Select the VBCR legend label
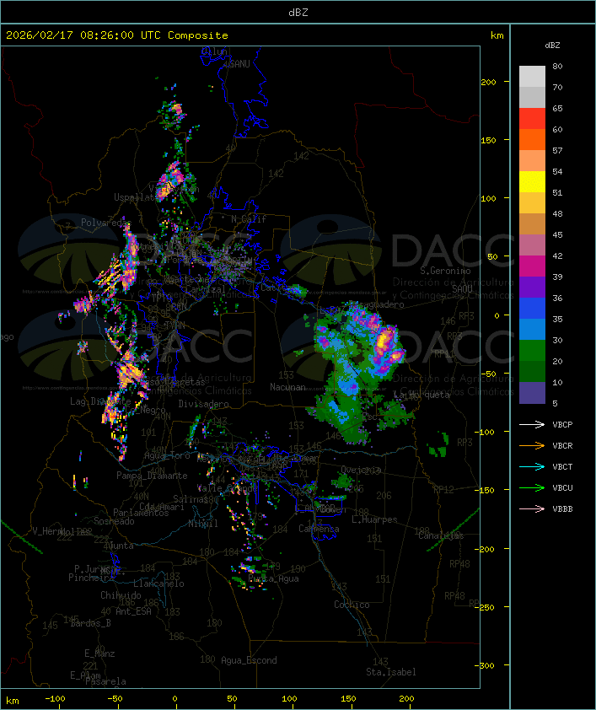The image size is (596, 710). [x=562, y=446]
